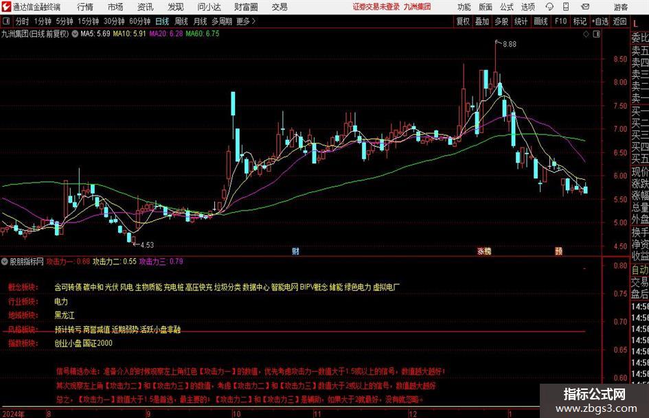Switch to 月线 monthly tab
The width and height of the screenshot is (649, 418).
pyautogui.click(x=201, y=21)
